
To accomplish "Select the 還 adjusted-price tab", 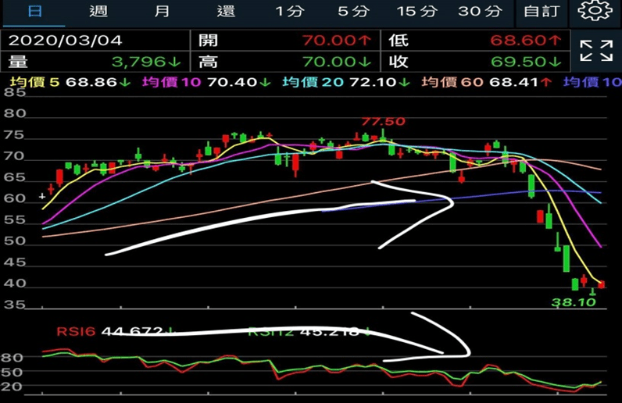I will click(226, 11).
